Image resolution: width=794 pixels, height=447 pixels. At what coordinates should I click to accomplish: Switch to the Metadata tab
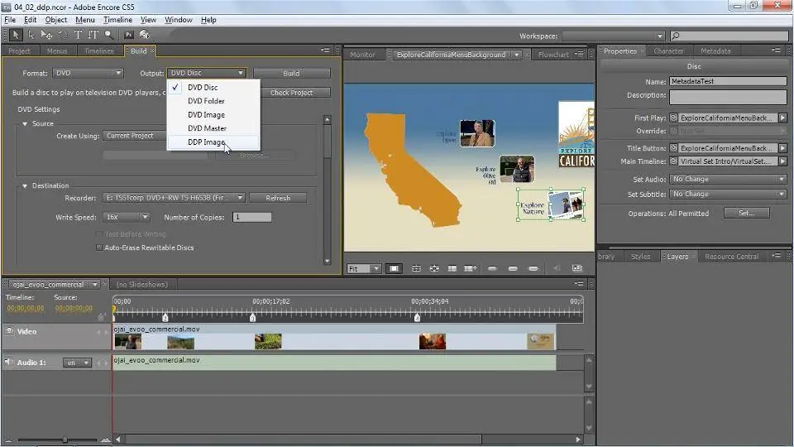[715, 50]
